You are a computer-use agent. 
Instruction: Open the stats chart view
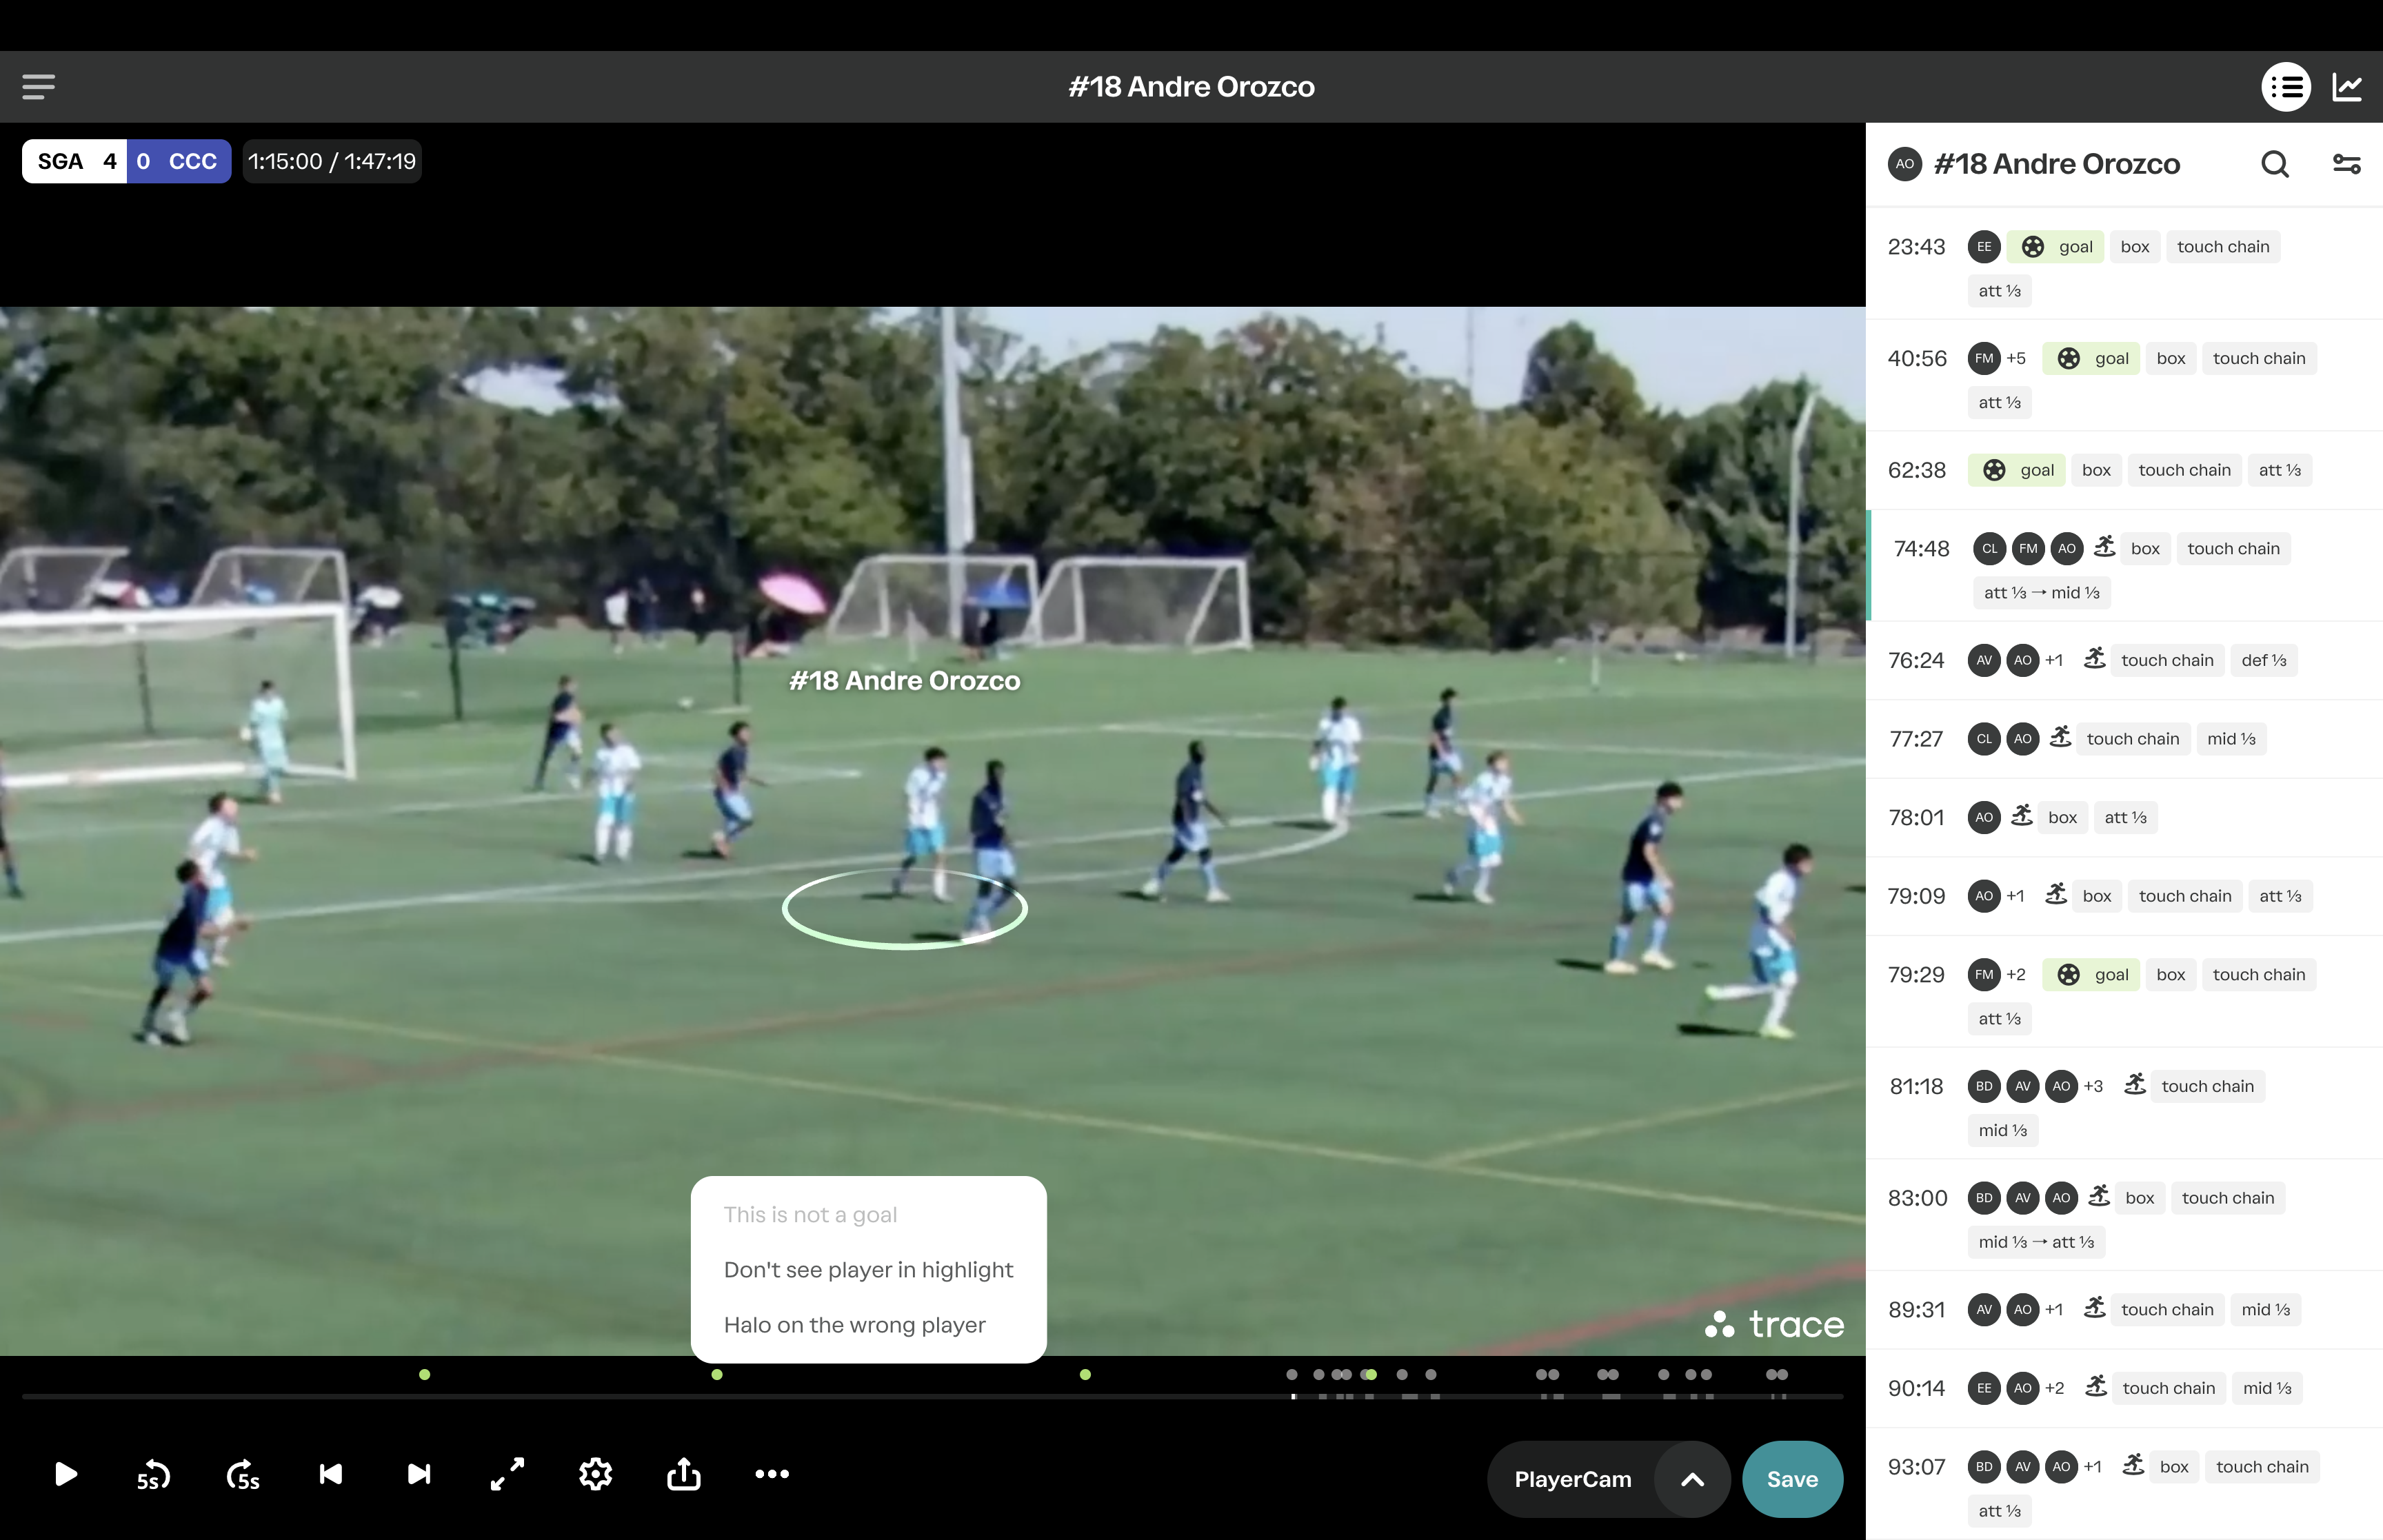click(x=2347, y=87)
